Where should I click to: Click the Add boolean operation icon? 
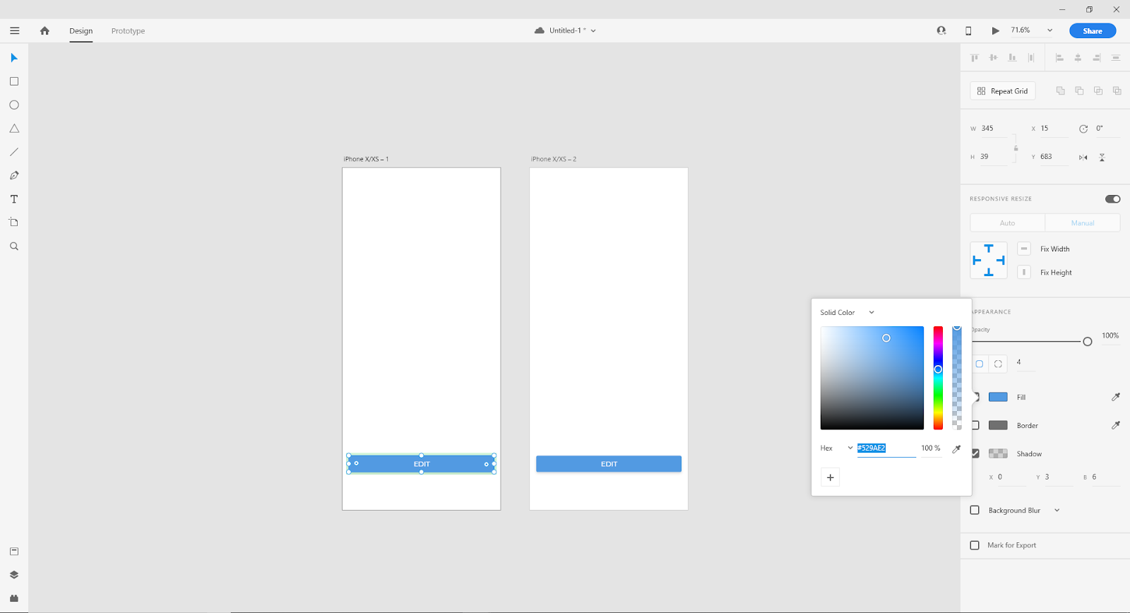coord(1061,90)
